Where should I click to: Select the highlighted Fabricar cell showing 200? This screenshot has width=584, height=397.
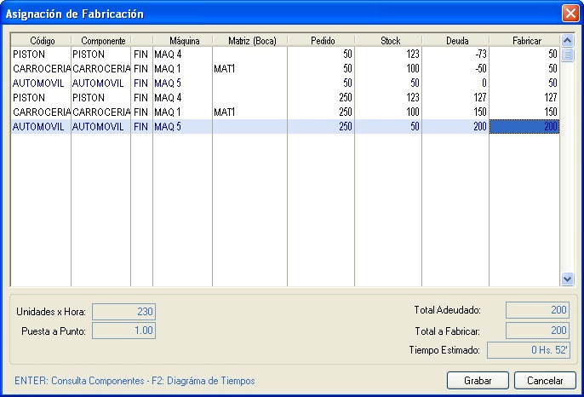click(524, 126)
